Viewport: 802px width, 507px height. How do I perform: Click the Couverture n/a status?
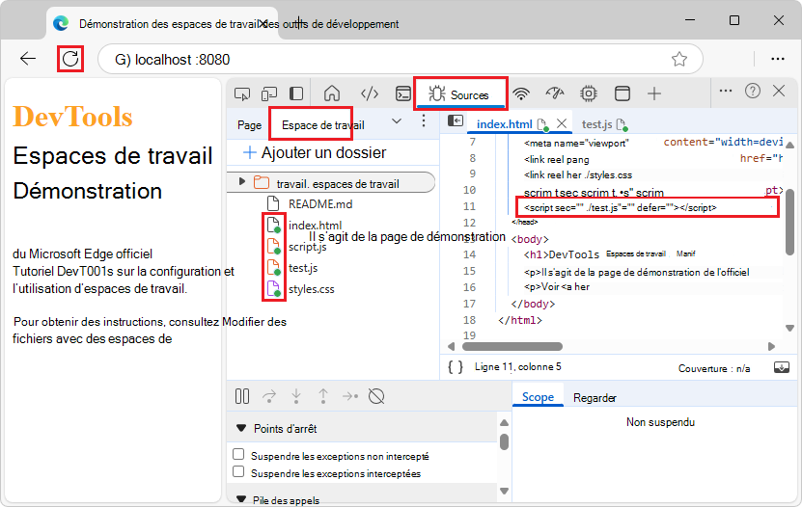[x=714, y=368]
